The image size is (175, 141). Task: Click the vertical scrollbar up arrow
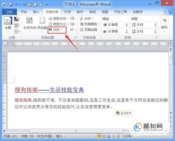point(171,49)
